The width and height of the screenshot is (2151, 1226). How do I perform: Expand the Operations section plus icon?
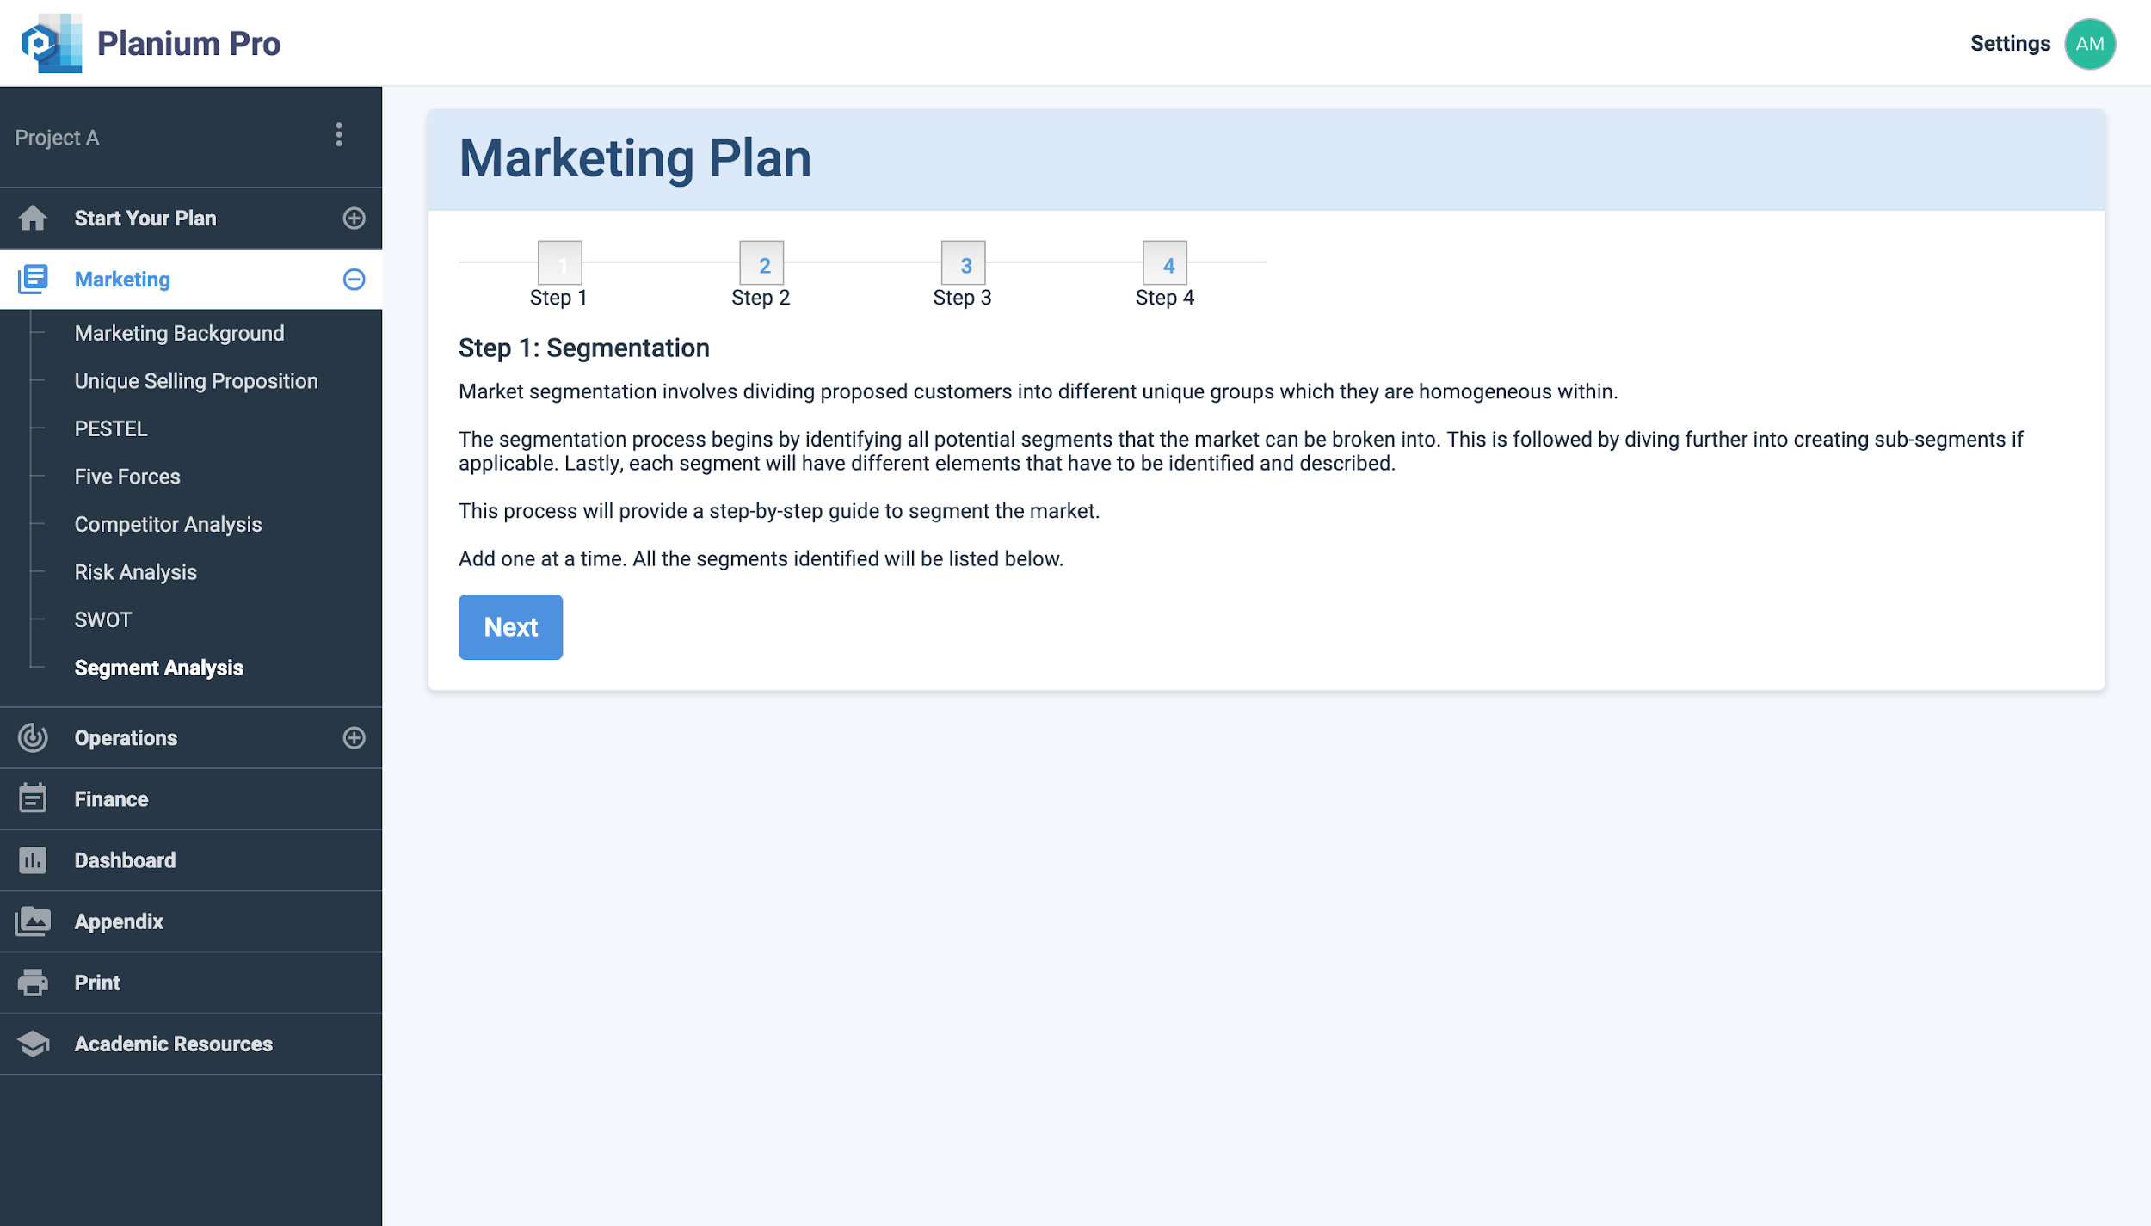(354, 737)
